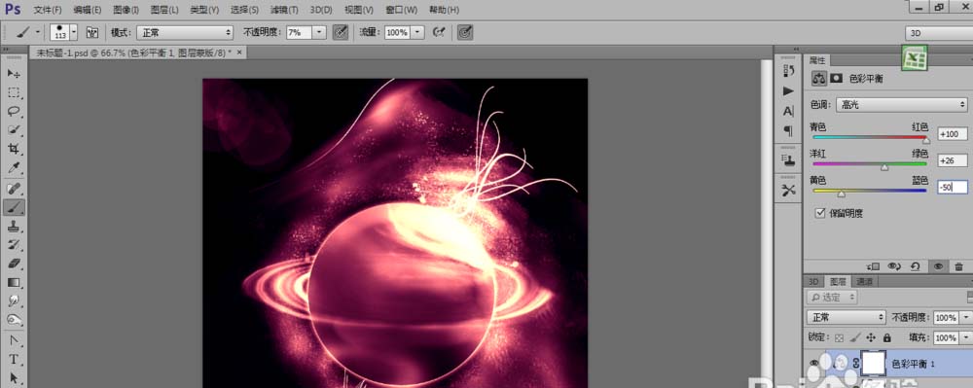The image size is (973, 388).
Task: Delete the adjustment layer via trash icon
Action: tap(958, 266)
